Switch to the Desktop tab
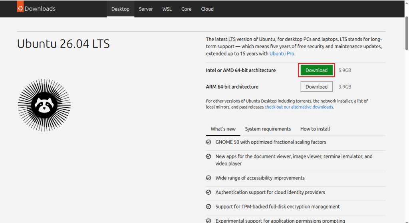The width and height of the screenshot is (409, 223). [120, 9]
